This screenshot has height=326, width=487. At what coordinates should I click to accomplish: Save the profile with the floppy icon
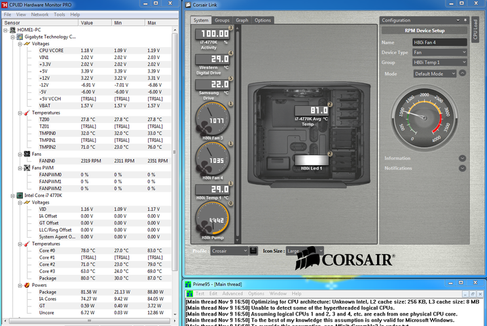coord(253,251)
